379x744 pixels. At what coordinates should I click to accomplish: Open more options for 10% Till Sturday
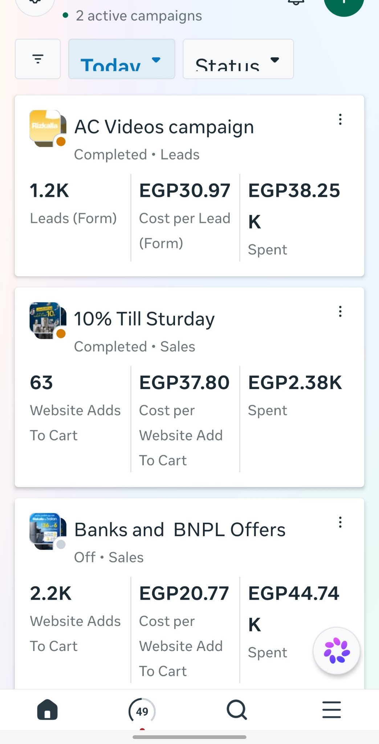point(340,311)
